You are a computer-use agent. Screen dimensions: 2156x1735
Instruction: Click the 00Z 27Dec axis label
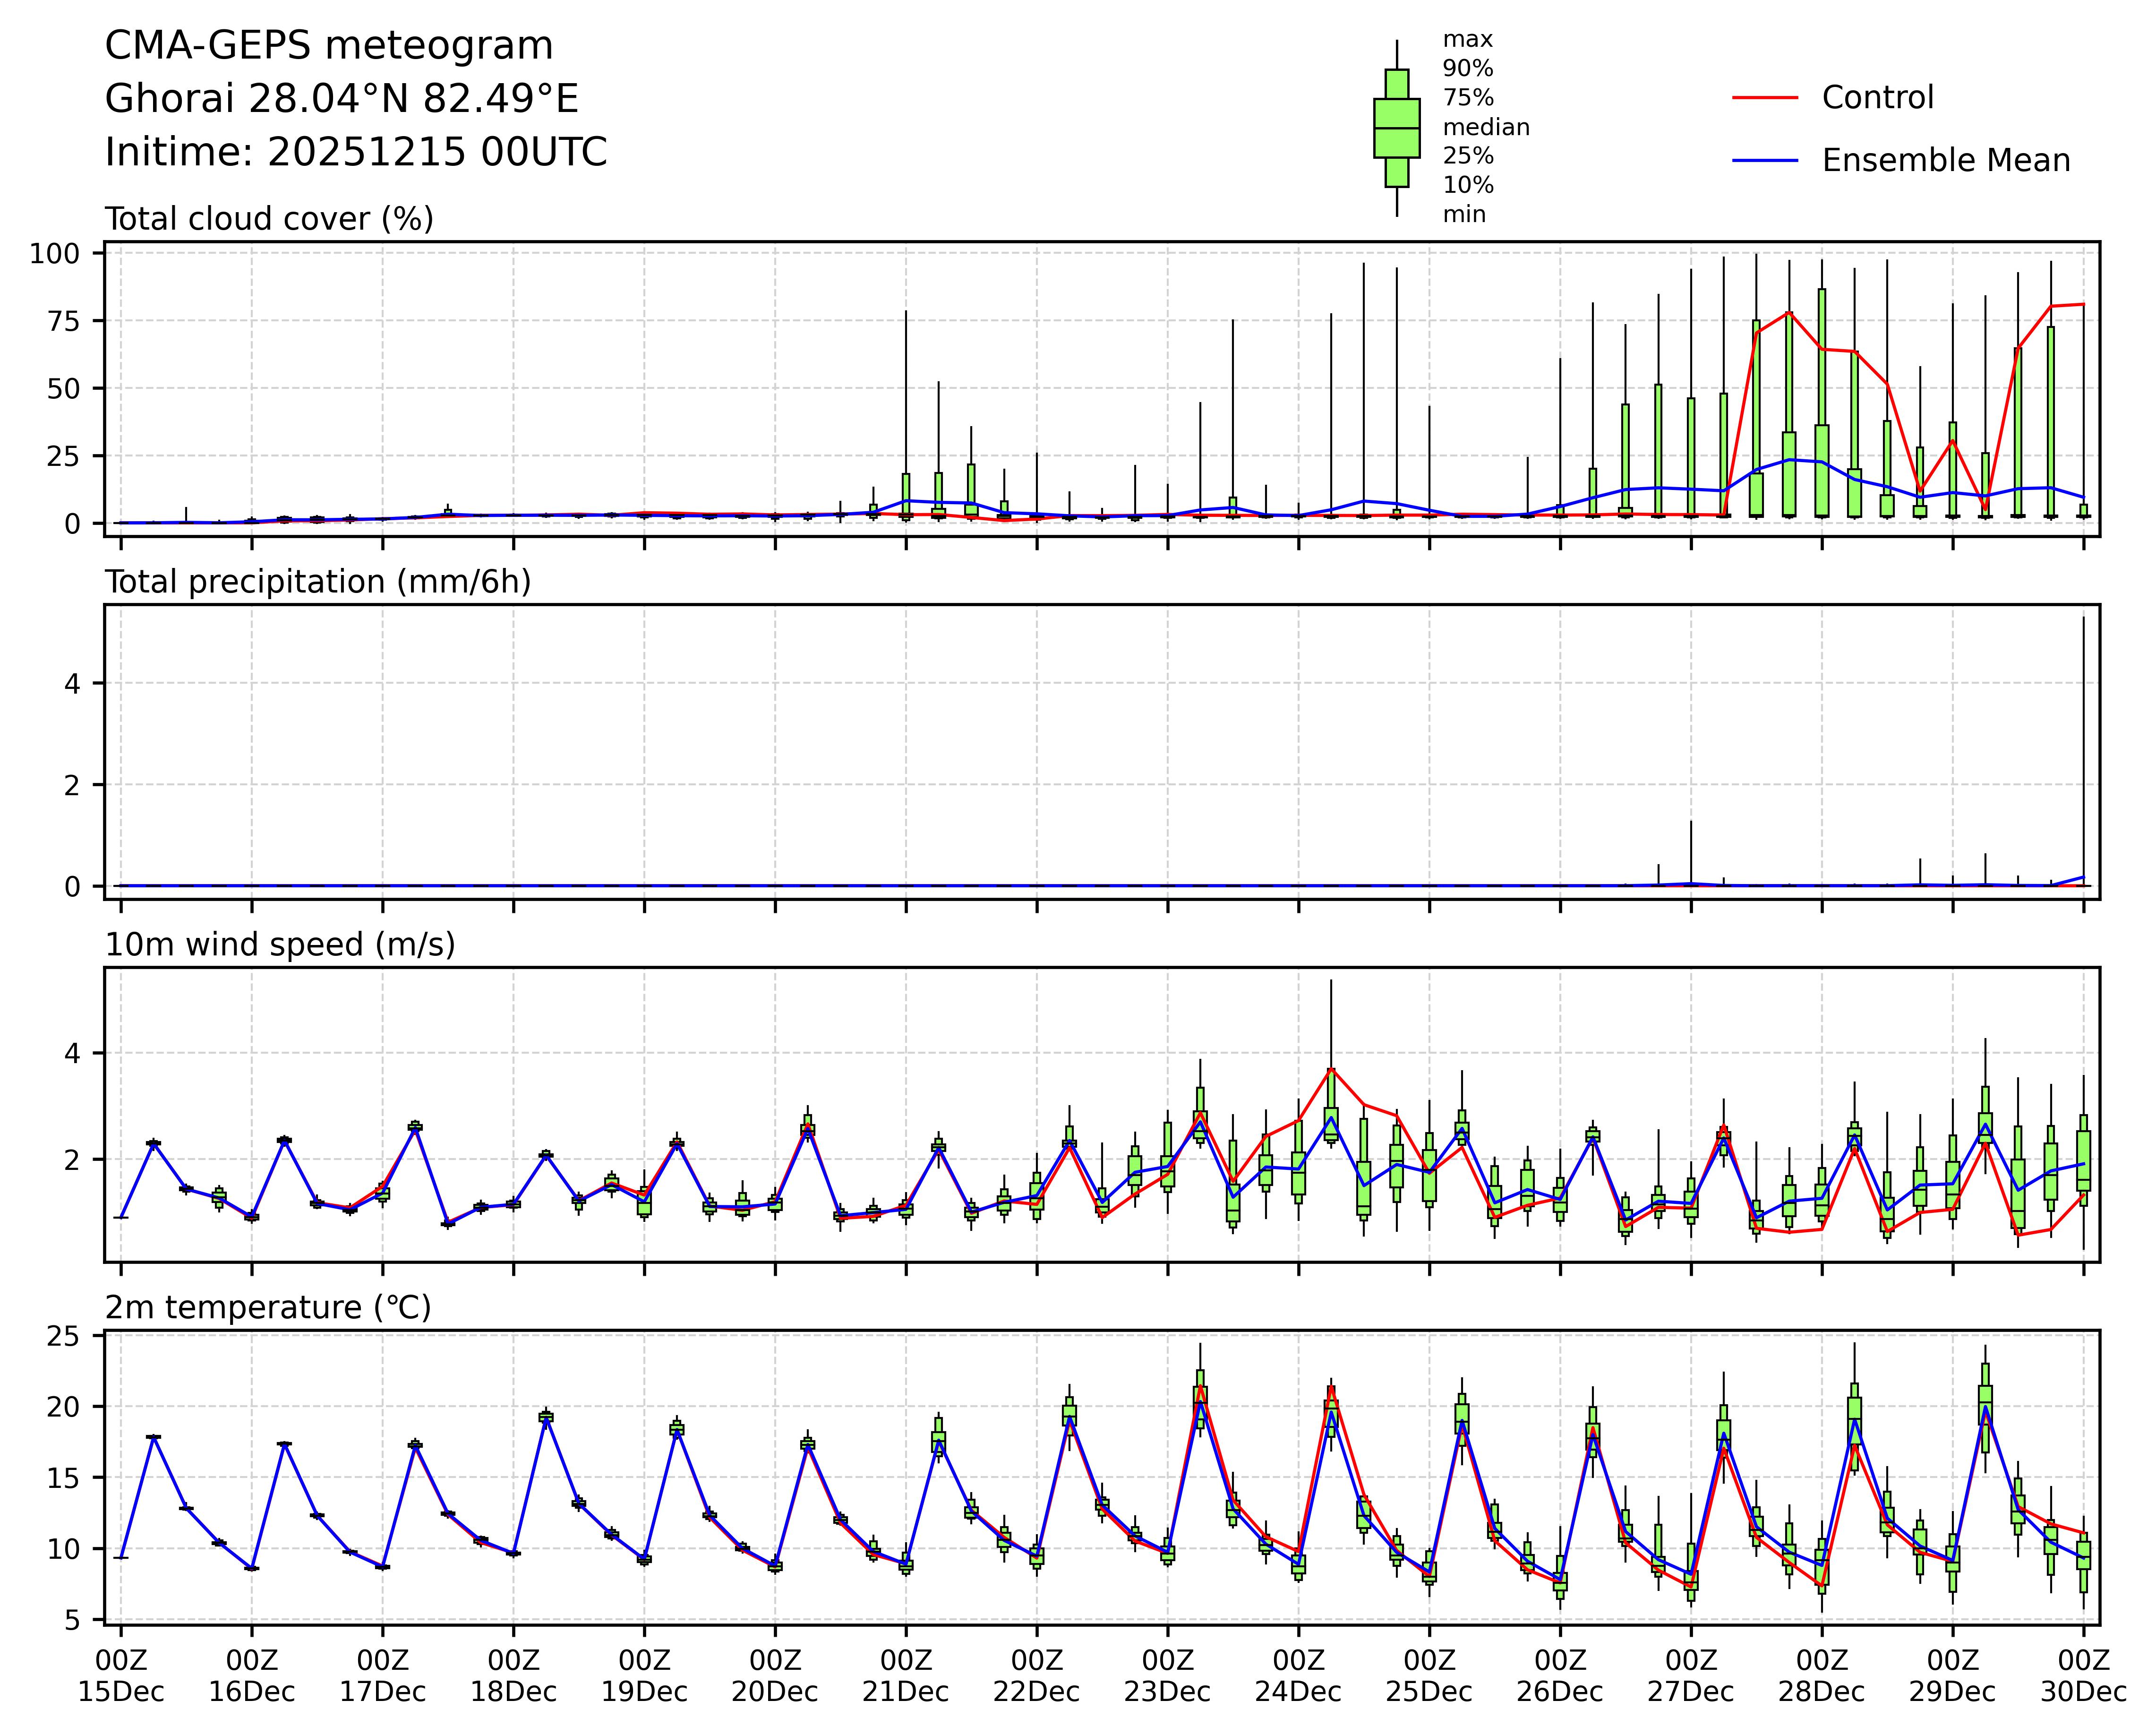[1691, 1676]
